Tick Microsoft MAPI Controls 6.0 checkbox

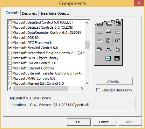[10, 78]
